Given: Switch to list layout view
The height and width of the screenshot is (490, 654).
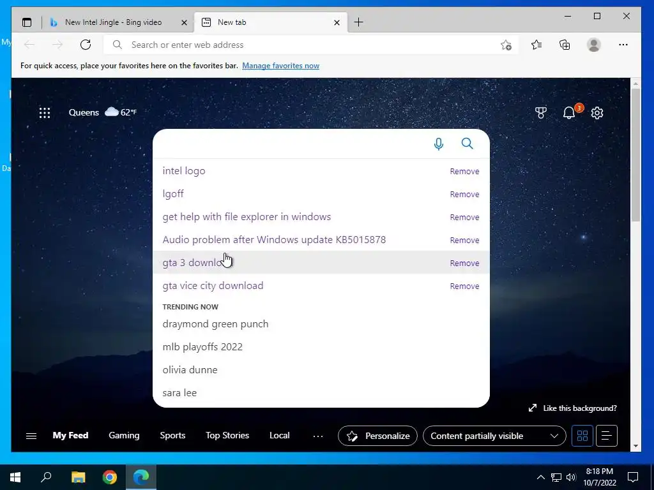Looking at the screenshot, I should tap(607, 436).
